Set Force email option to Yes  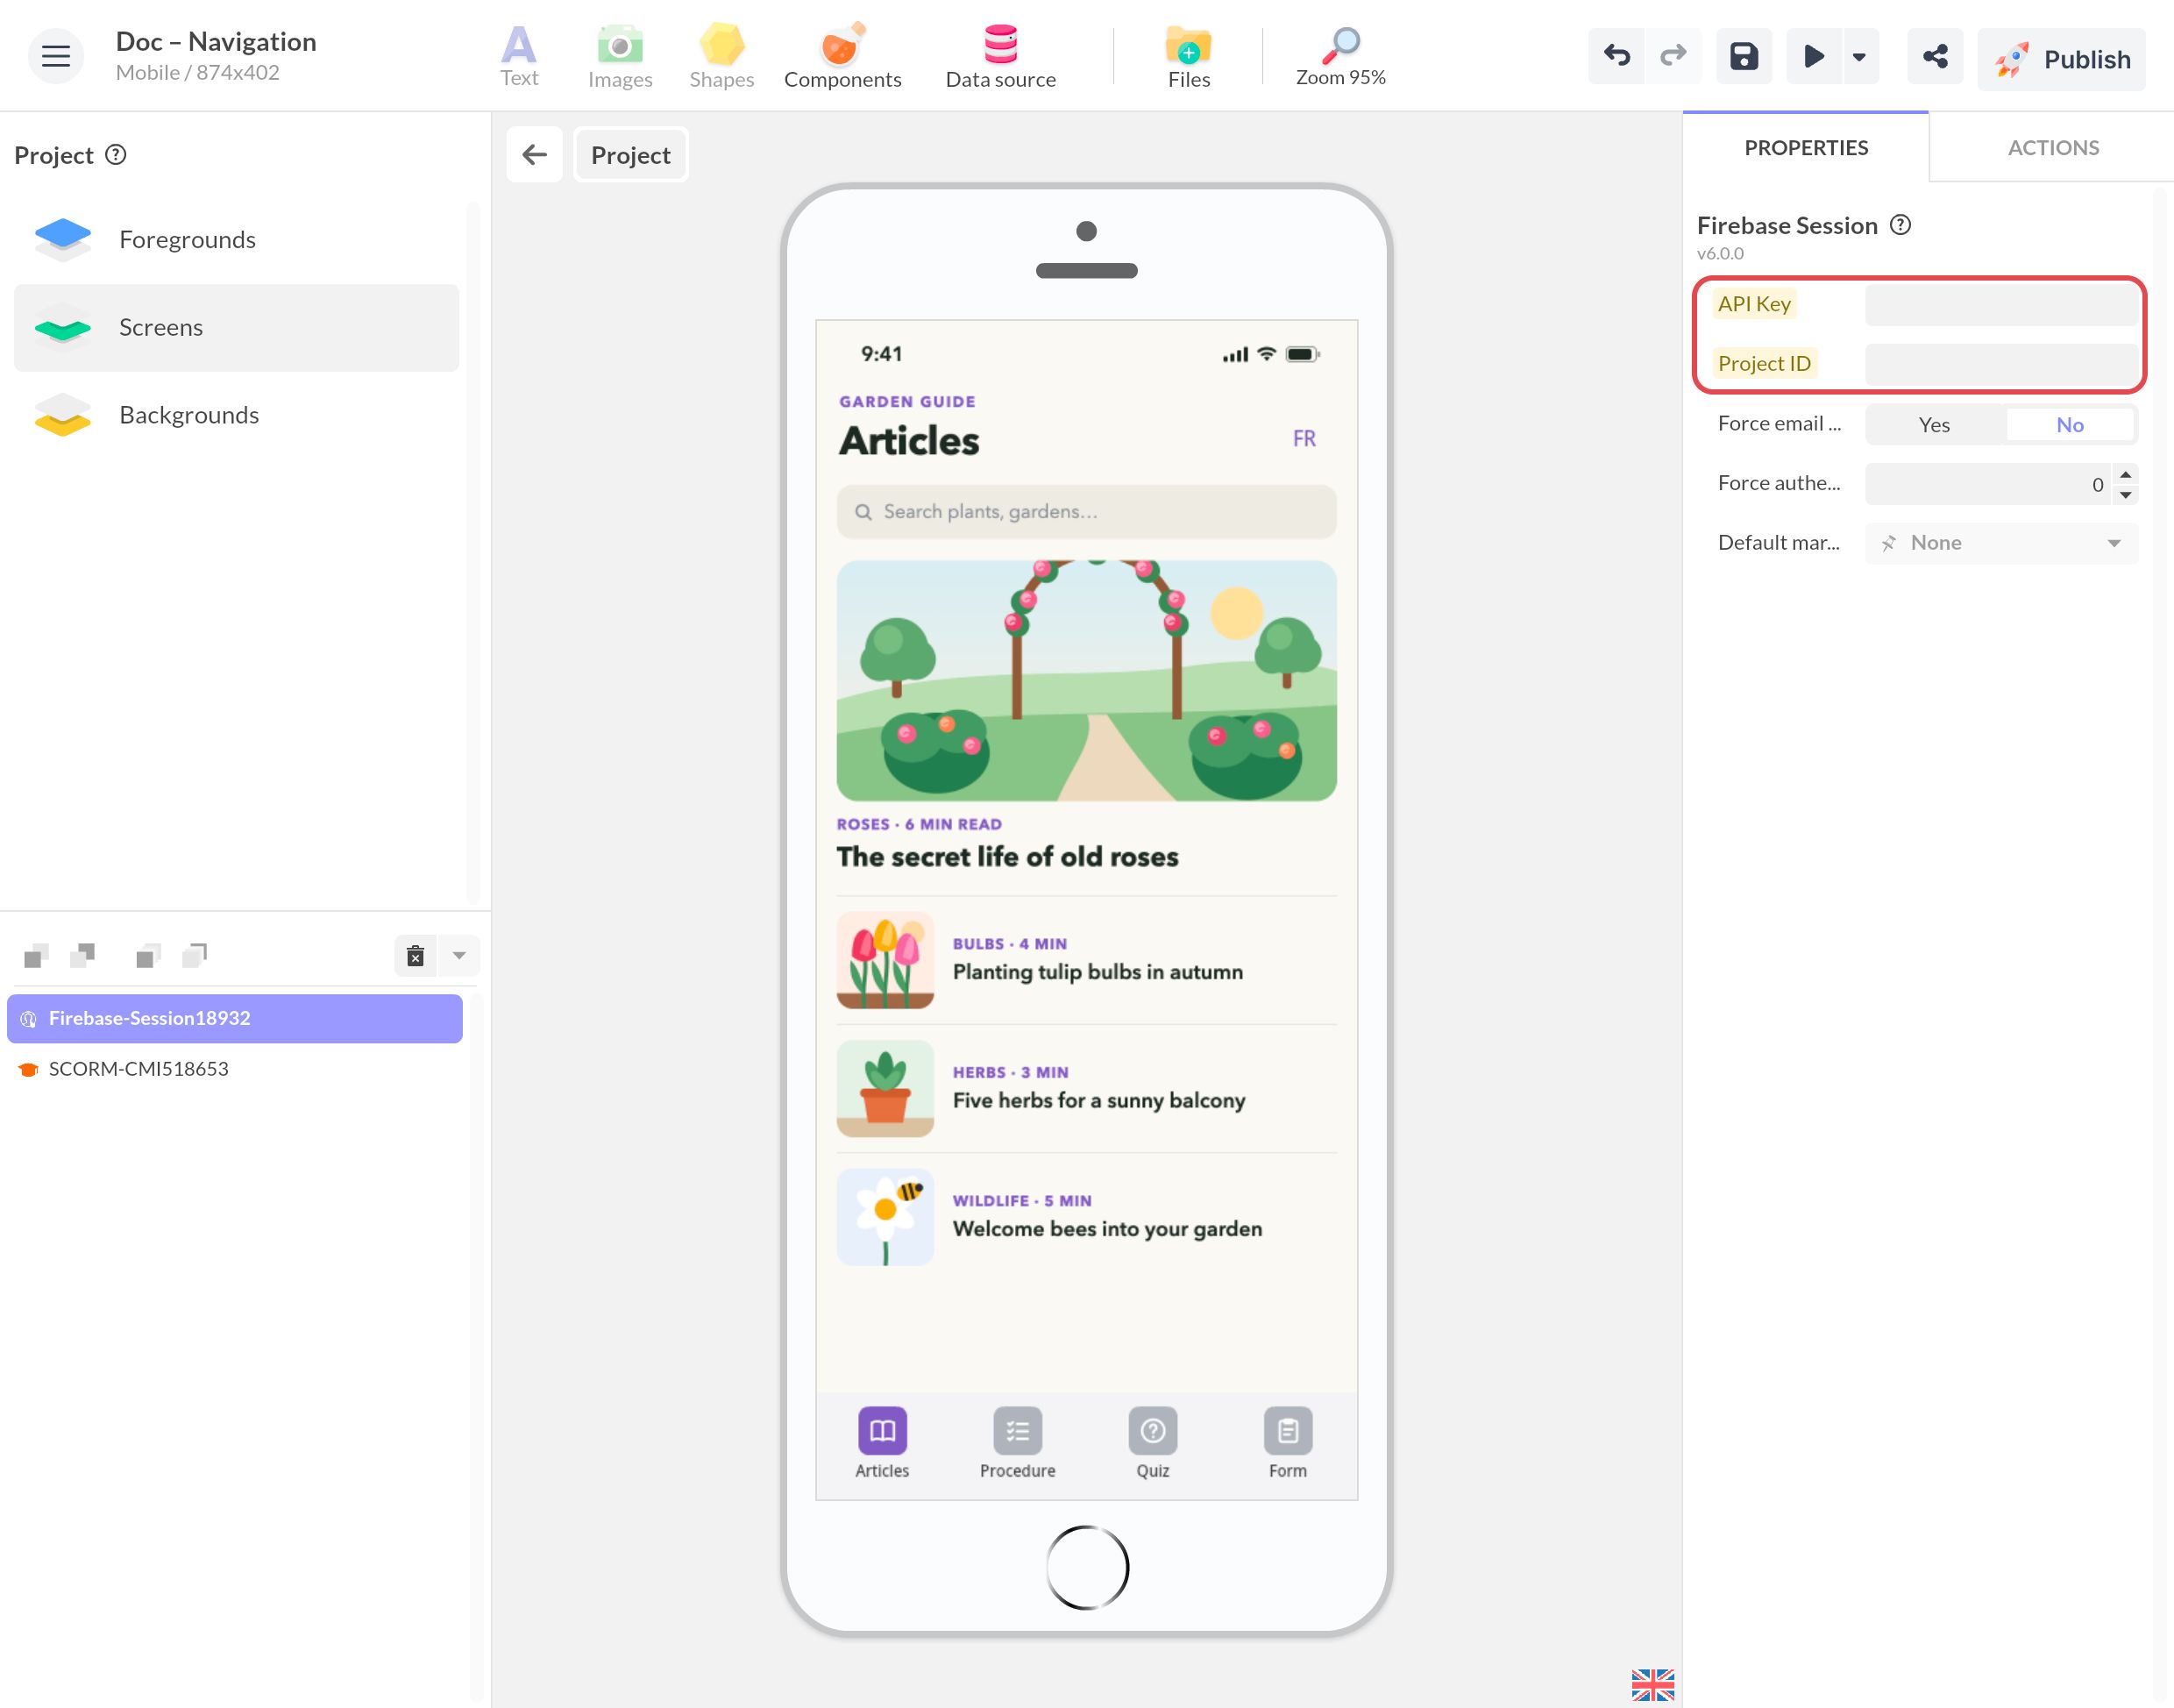1934,424
